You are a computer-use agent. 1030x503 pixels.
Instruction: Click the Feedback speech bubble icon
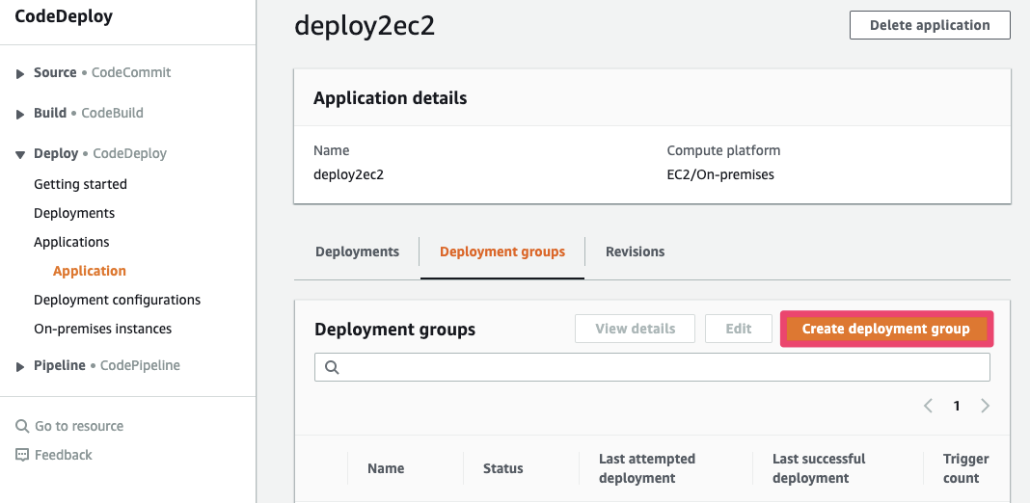click(22, 455)
